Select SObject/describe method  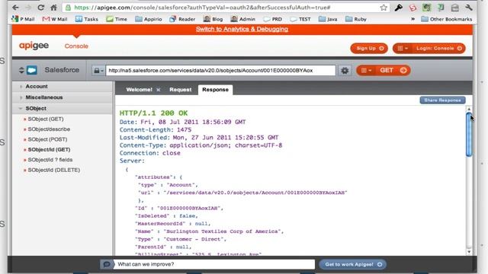click(49, 129)
